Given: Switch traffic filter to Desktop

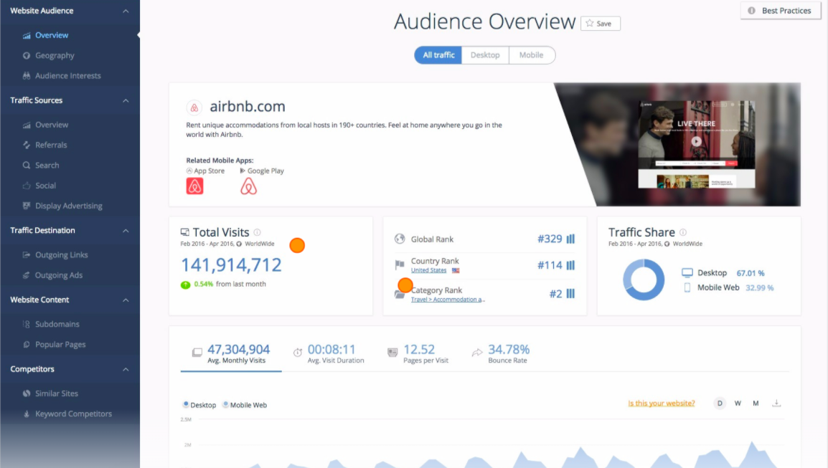Looking at the screenshot, I should point(485,55).
